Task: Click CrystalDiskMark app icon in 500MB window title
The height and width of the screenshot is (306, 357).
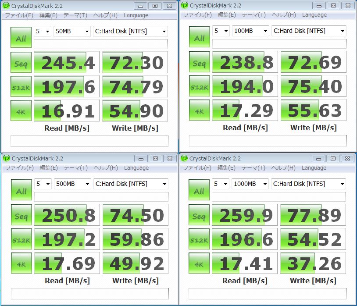Action: (7, 158)
